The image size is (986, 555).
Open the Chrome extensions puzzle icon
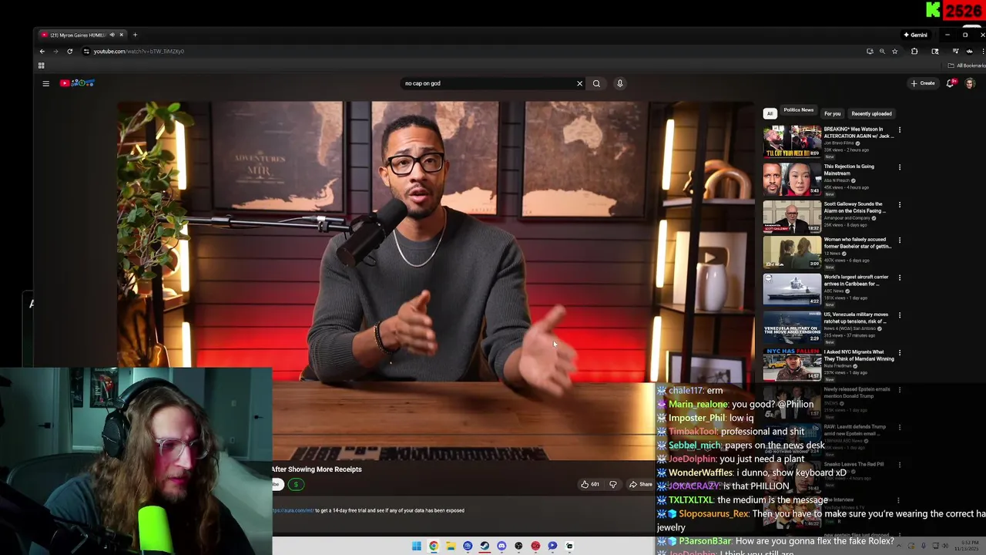914,51
